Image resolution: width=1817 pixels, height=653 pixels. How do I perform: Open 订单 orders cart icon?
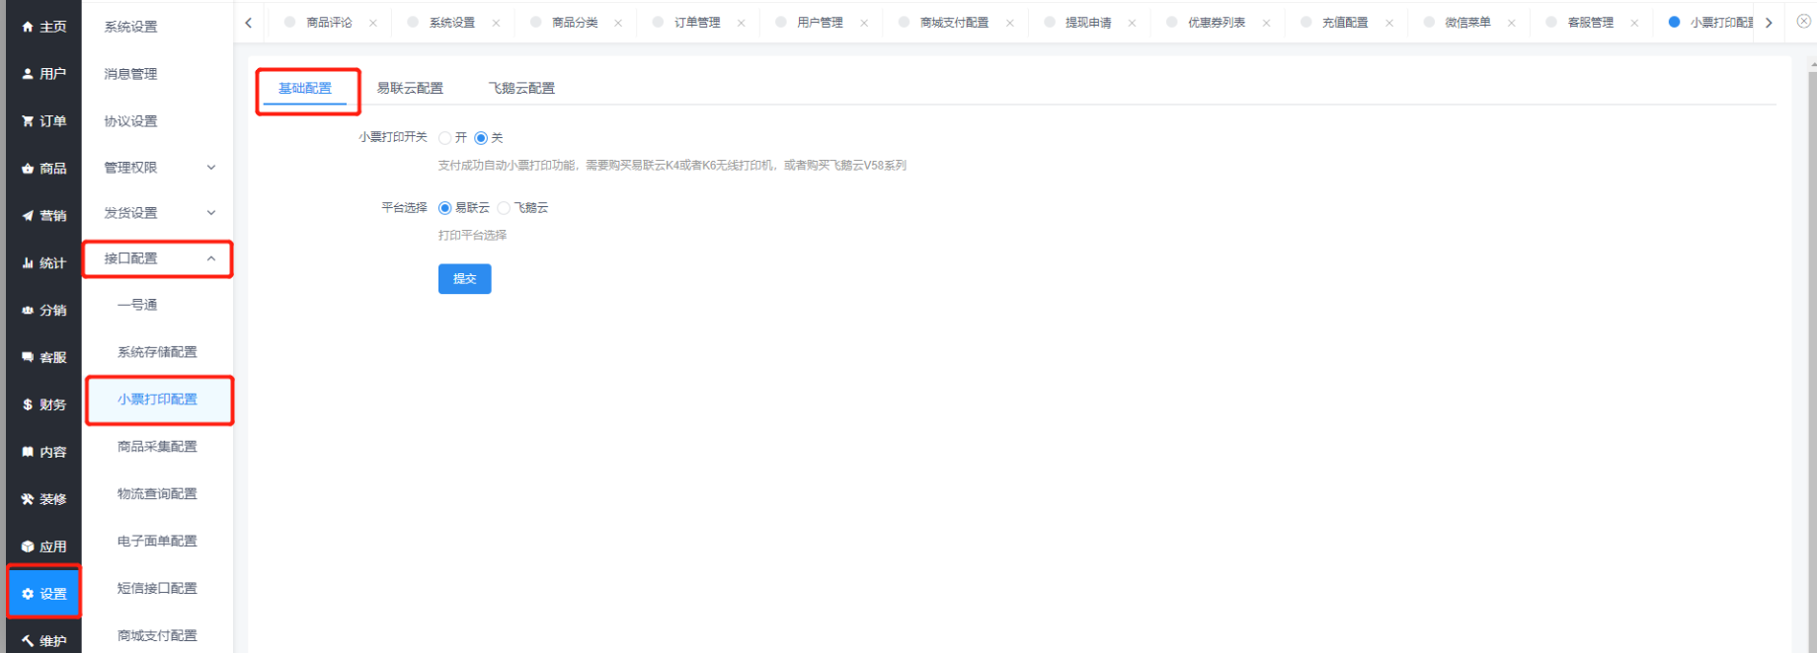(28, 121)
